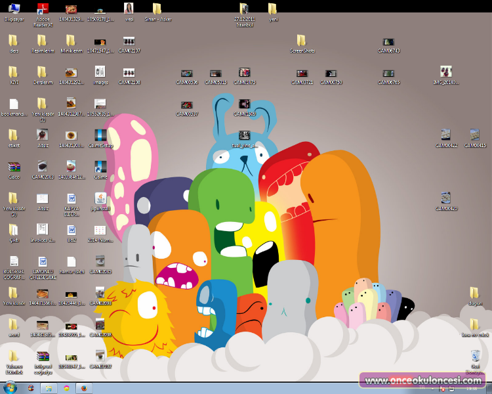492x394 pixels.
Task: Click the Firefox icon in taskbar
Action: click(x=85, y=387)
